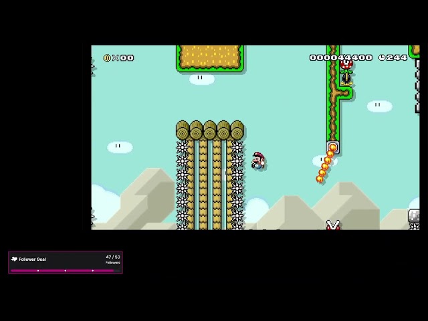Screen dimensions: 428x321
Task: Click the rotating fire bar flames
Action: coord(326,164)
